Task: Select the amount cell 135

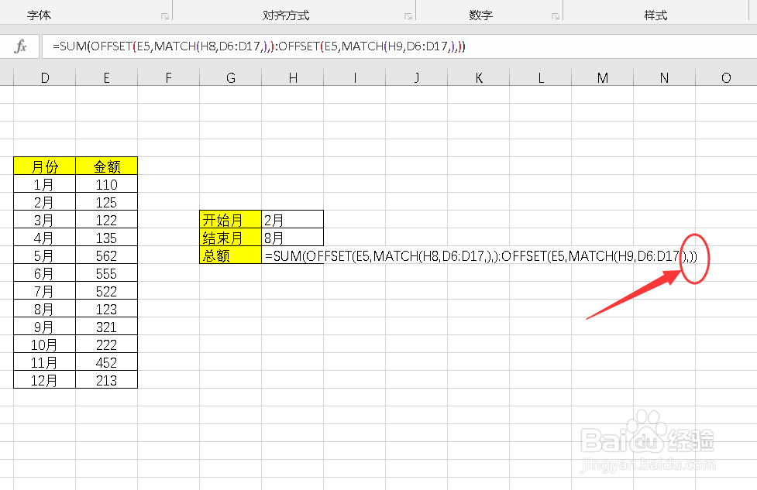Action: [x=106, y=238]
